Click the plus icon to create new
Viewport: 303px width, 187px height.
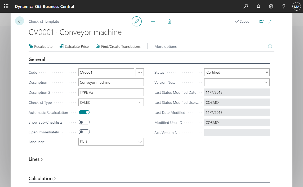pyautogui.click(x=153, y=21)
